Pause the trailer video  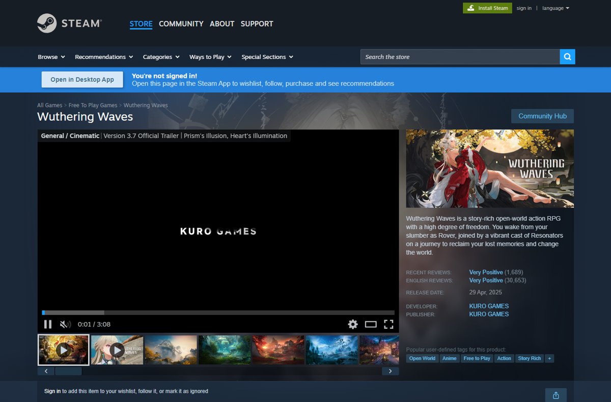point(48,324)
